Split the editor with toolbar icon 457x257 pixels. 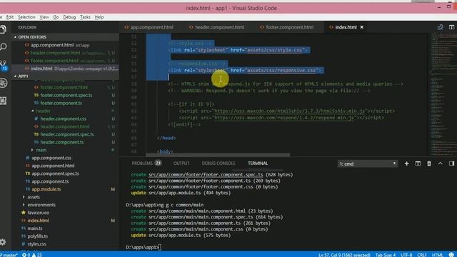(x=451, y=27)
